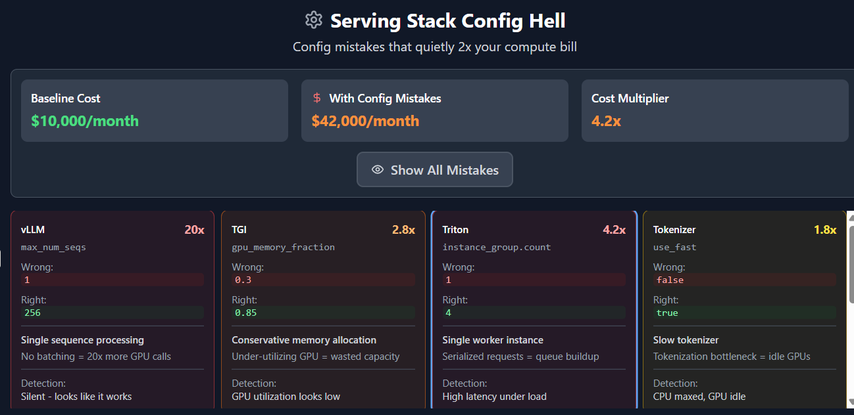854x415 pixels.
Task: Click the right value 256 in vLLM card
Action: [x=113, y=313]
